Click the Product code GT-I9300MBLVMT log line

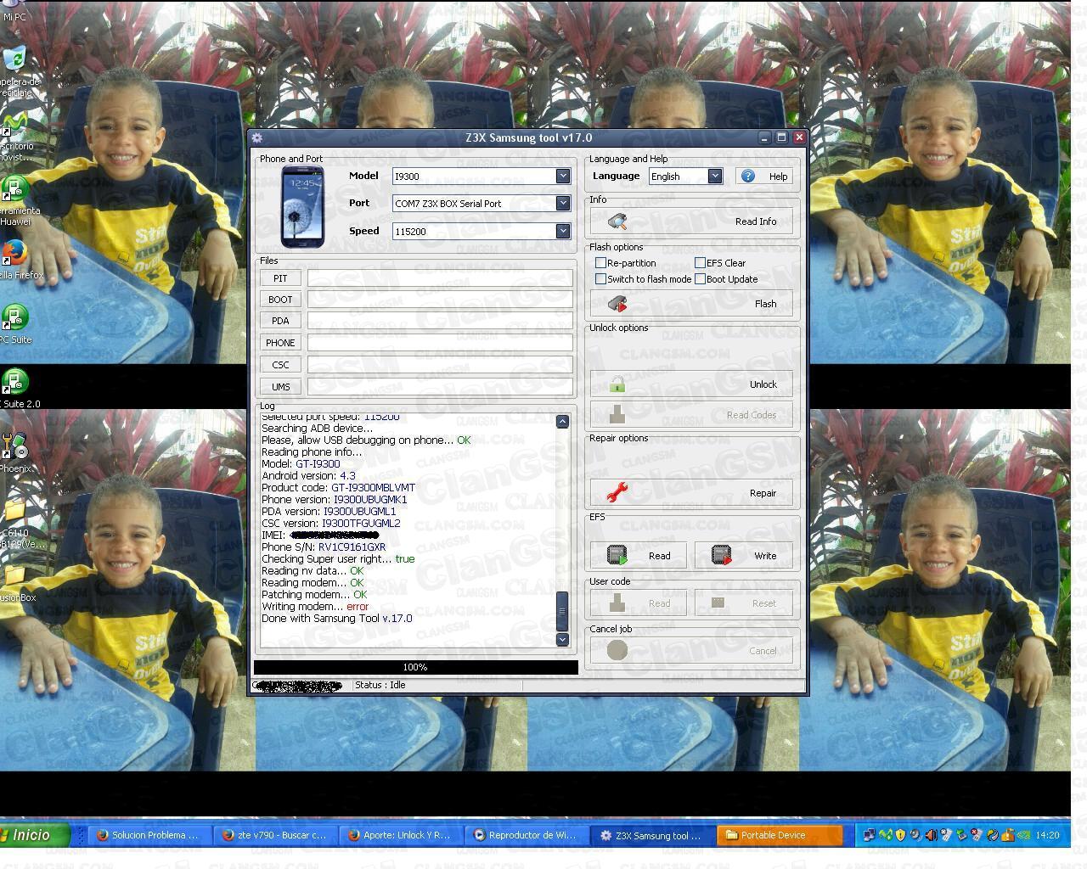click(339, 488)
